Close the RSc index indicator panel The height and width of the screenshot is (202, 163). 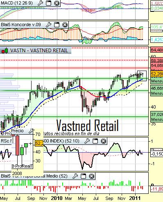coord(103,141)
